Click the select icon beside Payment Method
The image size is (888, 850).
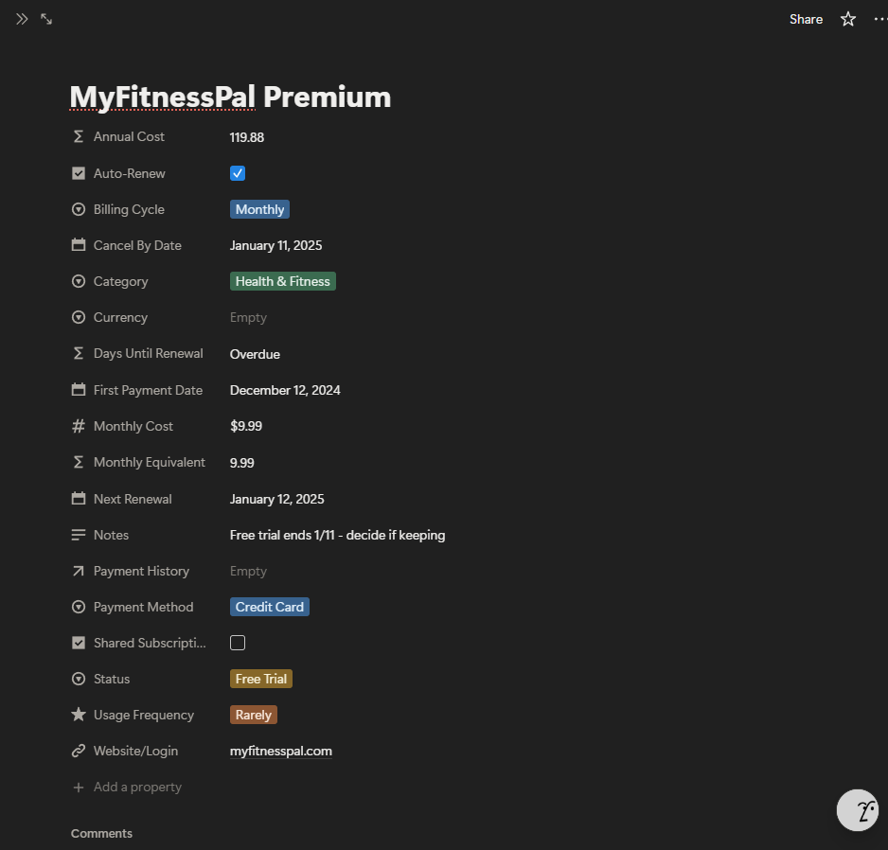(x=79, y=607)
